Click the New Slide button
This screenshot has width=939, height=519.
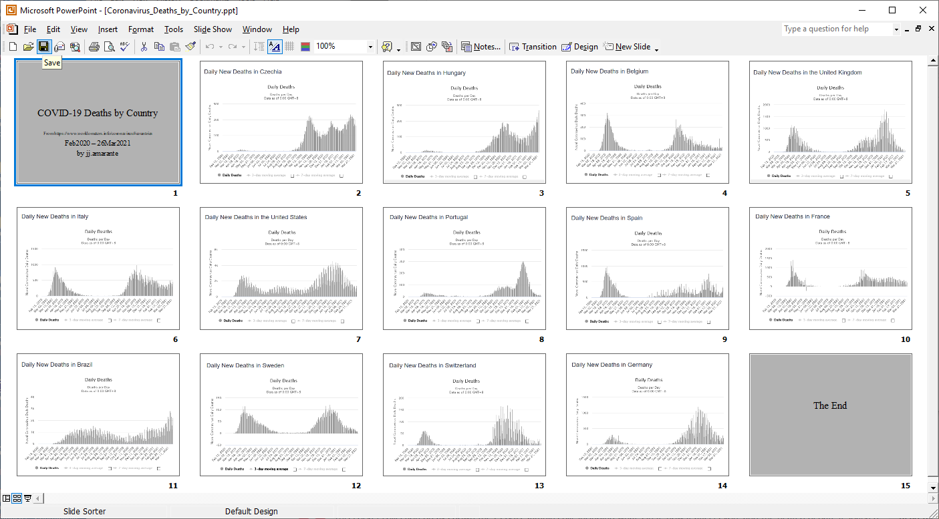[627, 47]
